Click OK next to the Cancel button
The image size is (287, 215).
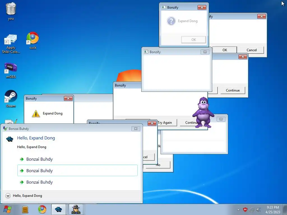point(224,50)
